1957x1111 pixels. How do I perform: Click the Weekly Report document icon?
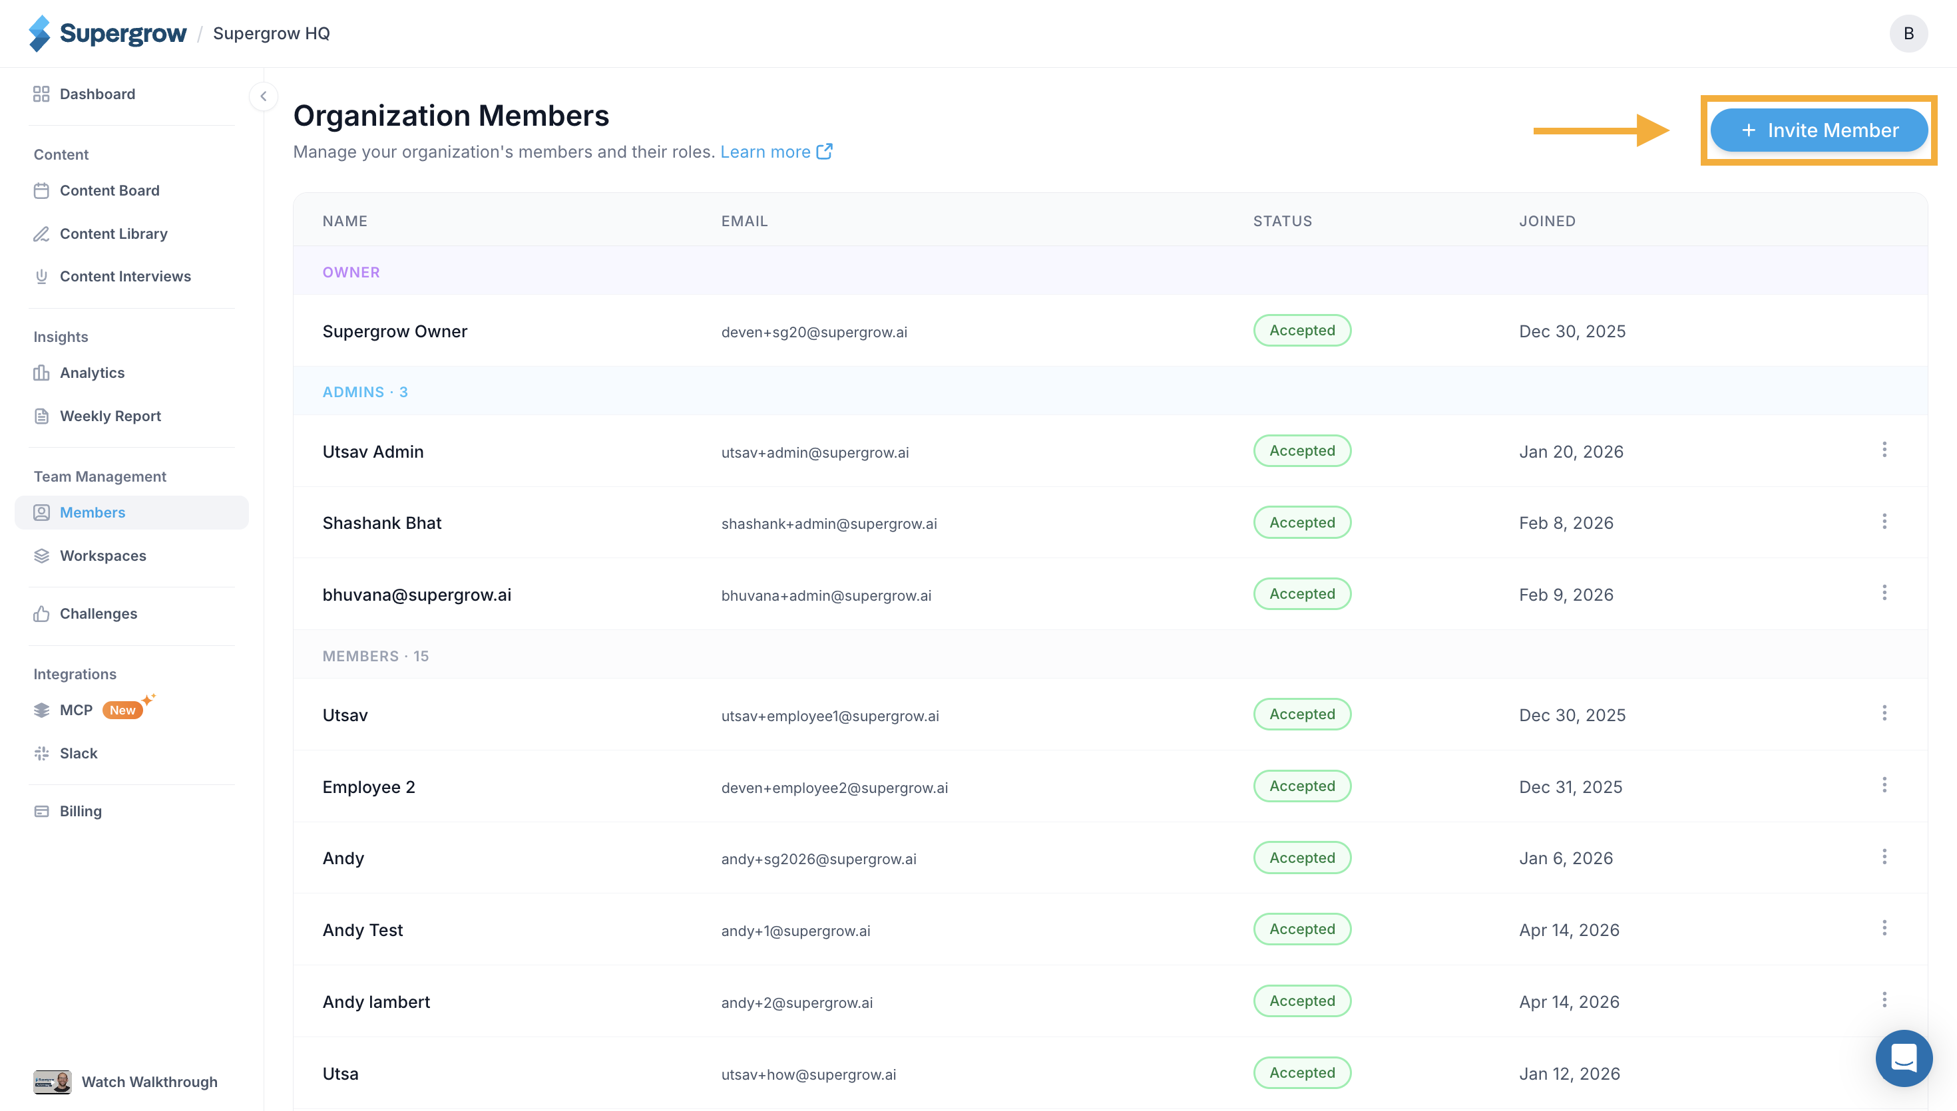(x=41, y=416)
